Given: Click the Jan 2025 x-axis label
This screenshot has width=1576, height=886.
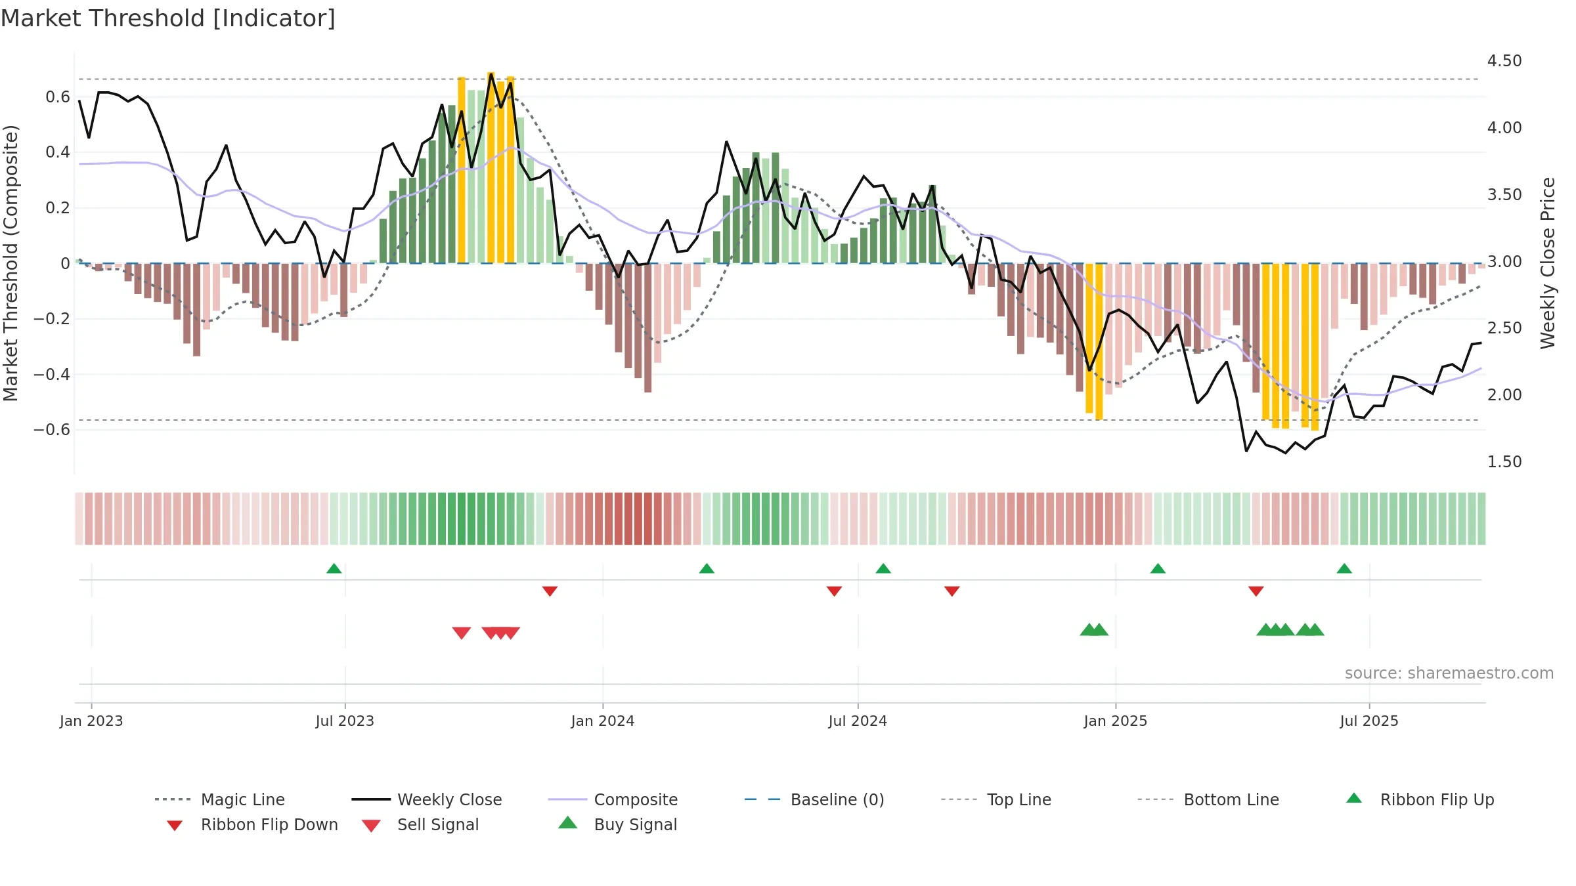Looking at the screenshot, I should [x=1116, y=721].
